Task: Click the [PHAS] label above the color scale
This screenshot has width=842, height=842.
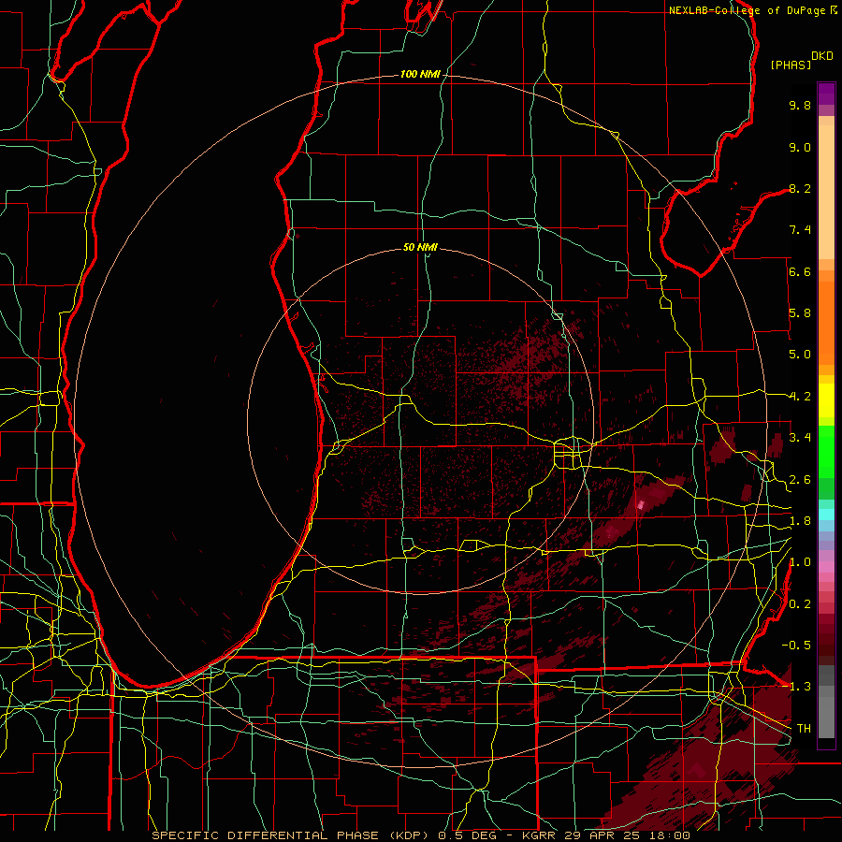Action: click(791, 65)
